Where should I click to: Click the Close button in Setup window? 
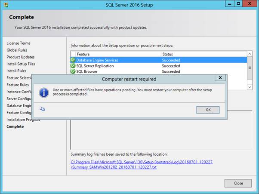pos(238,183)
